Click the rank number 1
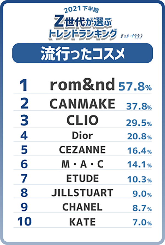Image resolution: width=165 pixels, height=245 pixels. click(24, 86)
